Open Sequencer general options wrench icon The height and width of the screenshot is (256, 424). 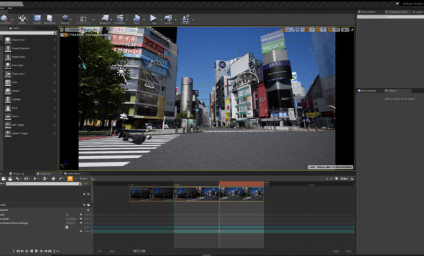[18, 179]
